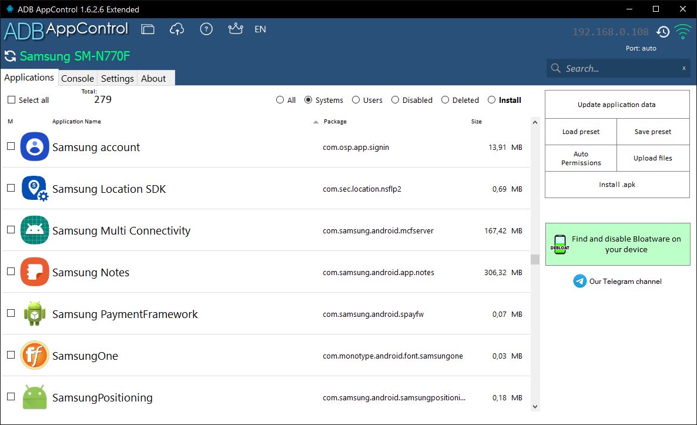Sort by Application Name column header
The height and width of the screenshot is (425, 697).
point(76,121)
